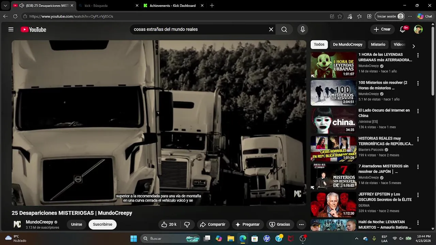Open the MundoCreepy channel avatar
The image size is (436, 245).
[17, 225]
